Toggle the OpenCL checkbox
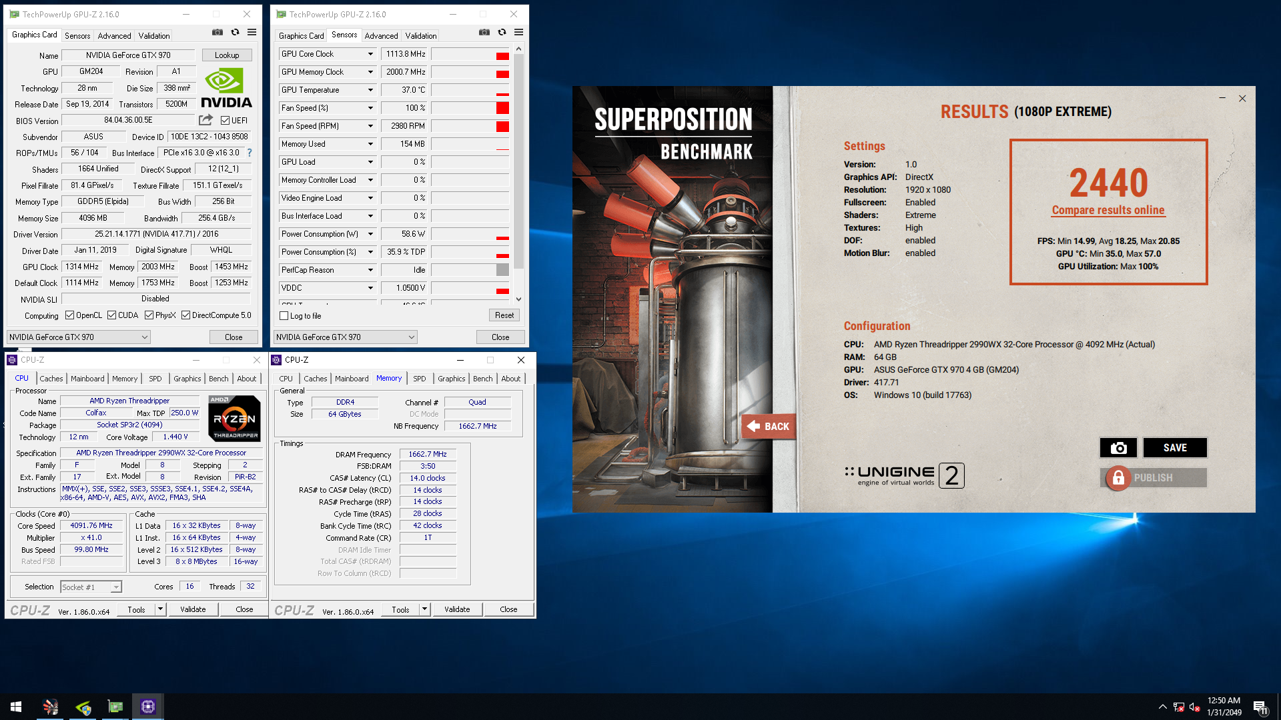 click(x=70, y=315)
